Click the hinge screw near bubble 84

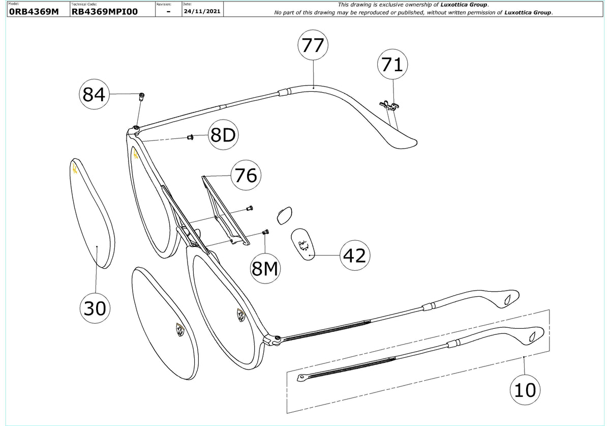(142, 96)
